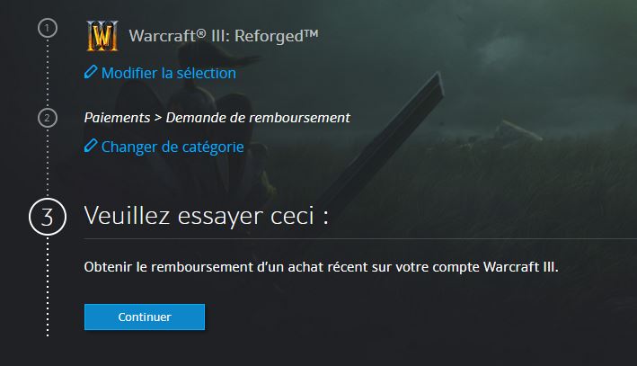Screen dimensions: 637x366
Task: Open the Changer de catégorie link
Action: click(173, 147)
